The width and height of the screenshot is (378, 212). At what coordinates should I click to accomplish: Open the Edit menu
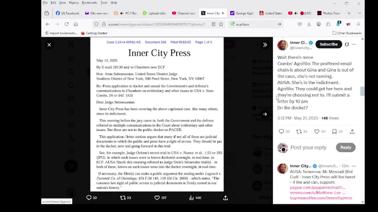[x=53, y=3]
